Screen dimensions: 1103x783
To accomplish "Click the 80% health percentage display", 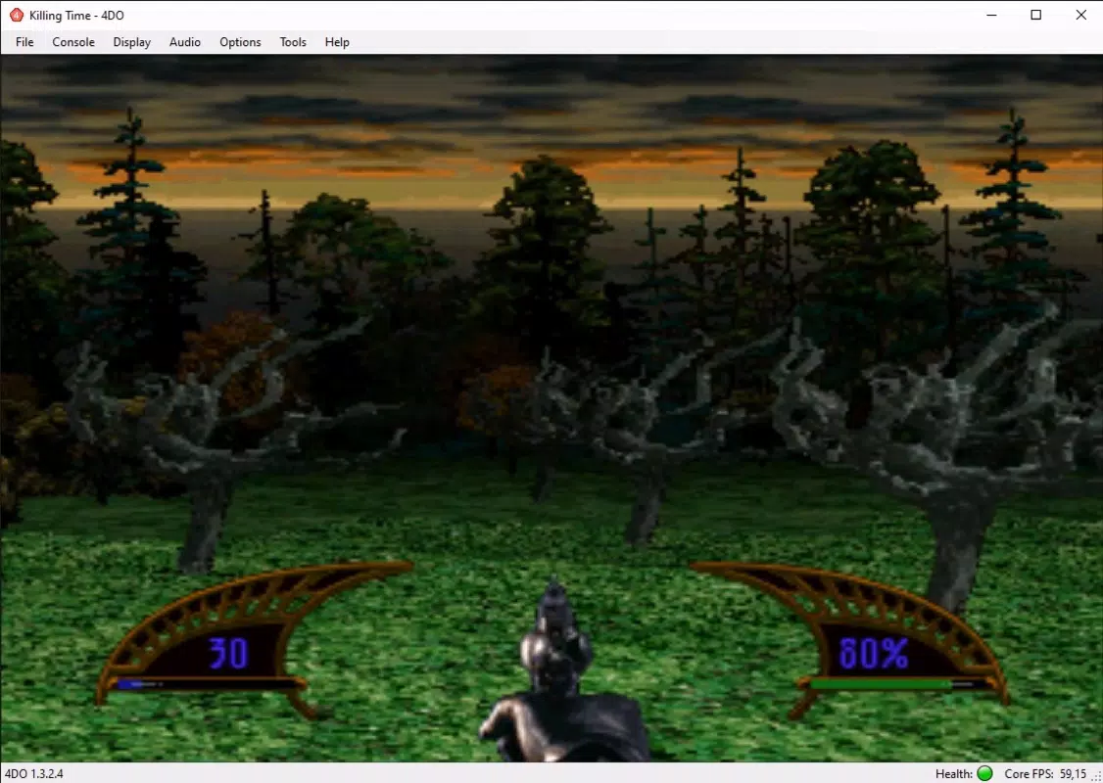I will 873,654.
